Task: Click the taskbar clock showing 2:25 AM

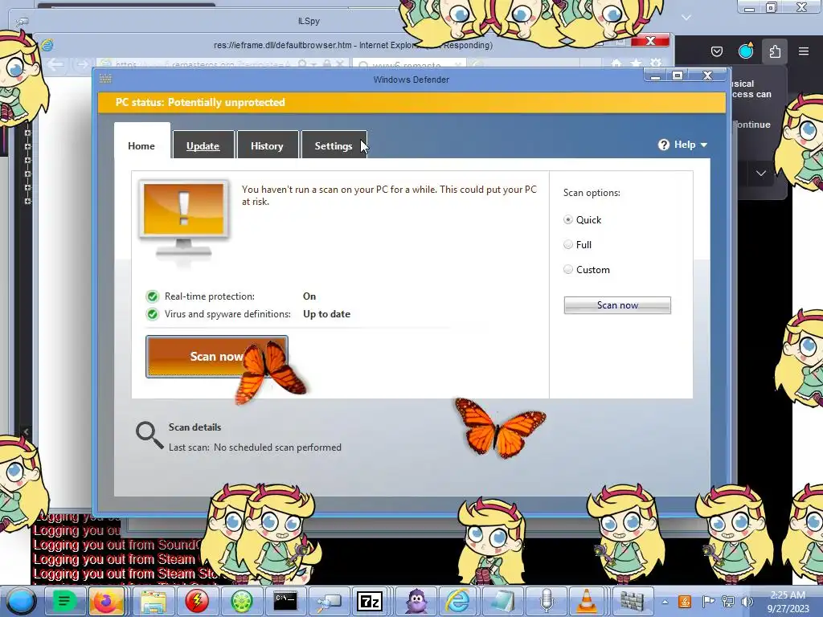Action: [788, 602]
